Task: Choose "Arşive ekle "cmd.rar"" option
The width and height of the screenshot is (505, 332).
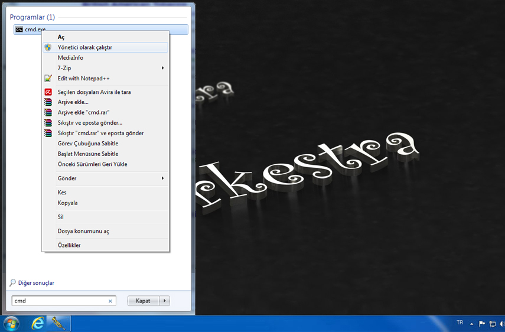Action: 84,112
